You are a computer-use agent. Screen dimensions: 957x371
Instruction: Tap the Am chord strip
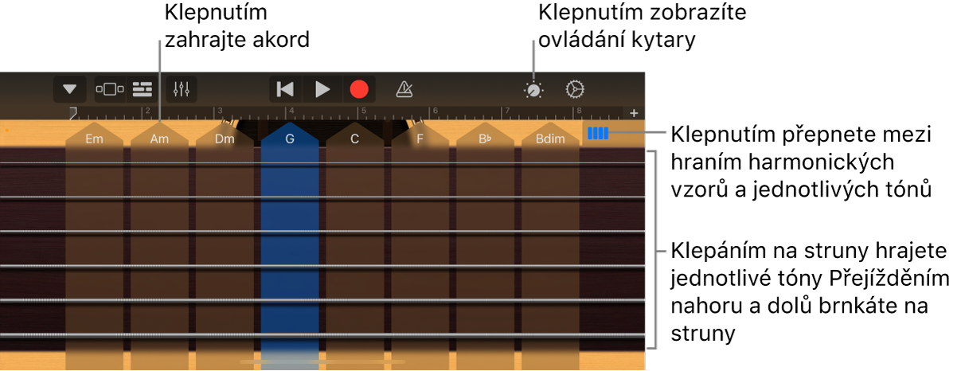click(159, 239)
